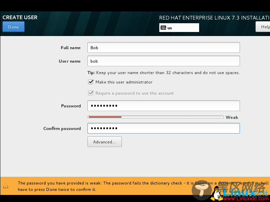Select the us keyboard layout indicator
Image resolution: width=270 pixels, height=202 pixels.
point(179,28)
